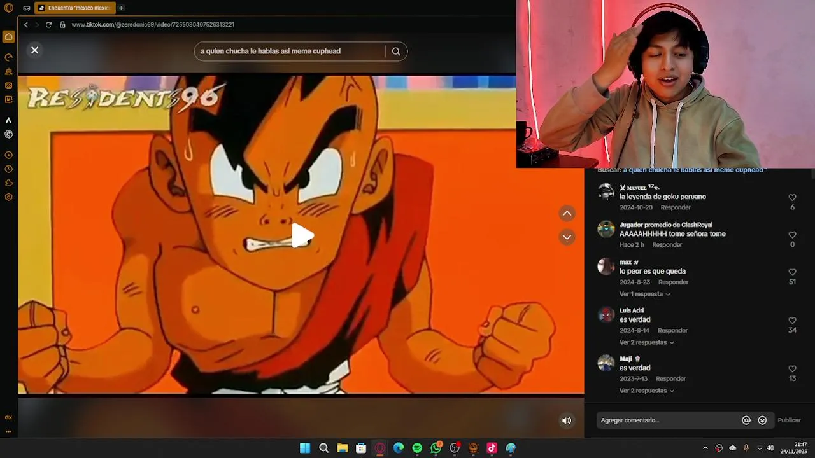Open Microsoft Store from taskbar
The height and width of the screenshot is (458, 815).
tap(361, 448)
